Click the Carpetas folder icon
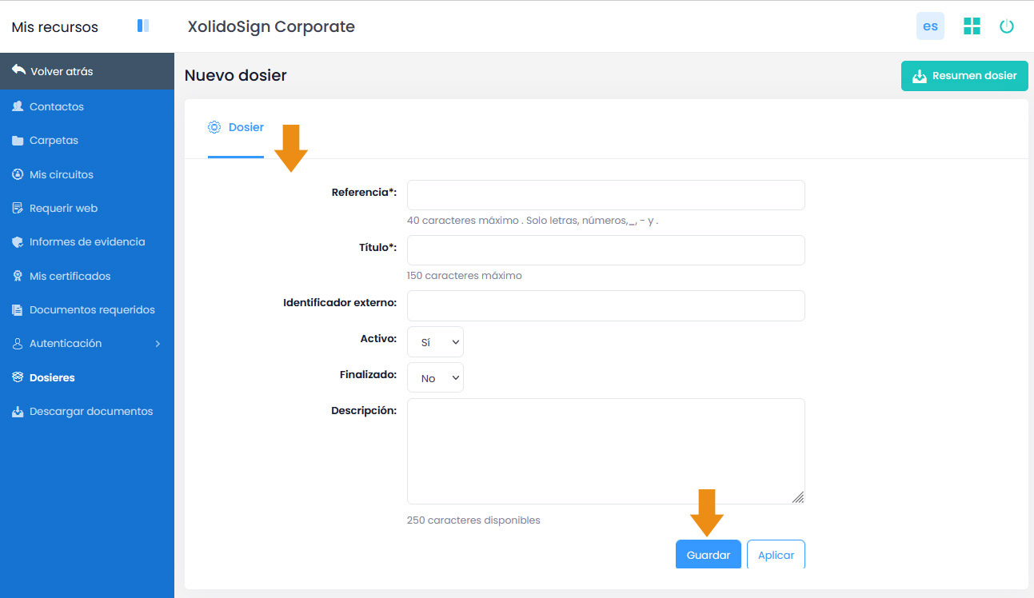The height and width of the screenshot is (598, 1034). pyautogui.click(x=18, y=141)
